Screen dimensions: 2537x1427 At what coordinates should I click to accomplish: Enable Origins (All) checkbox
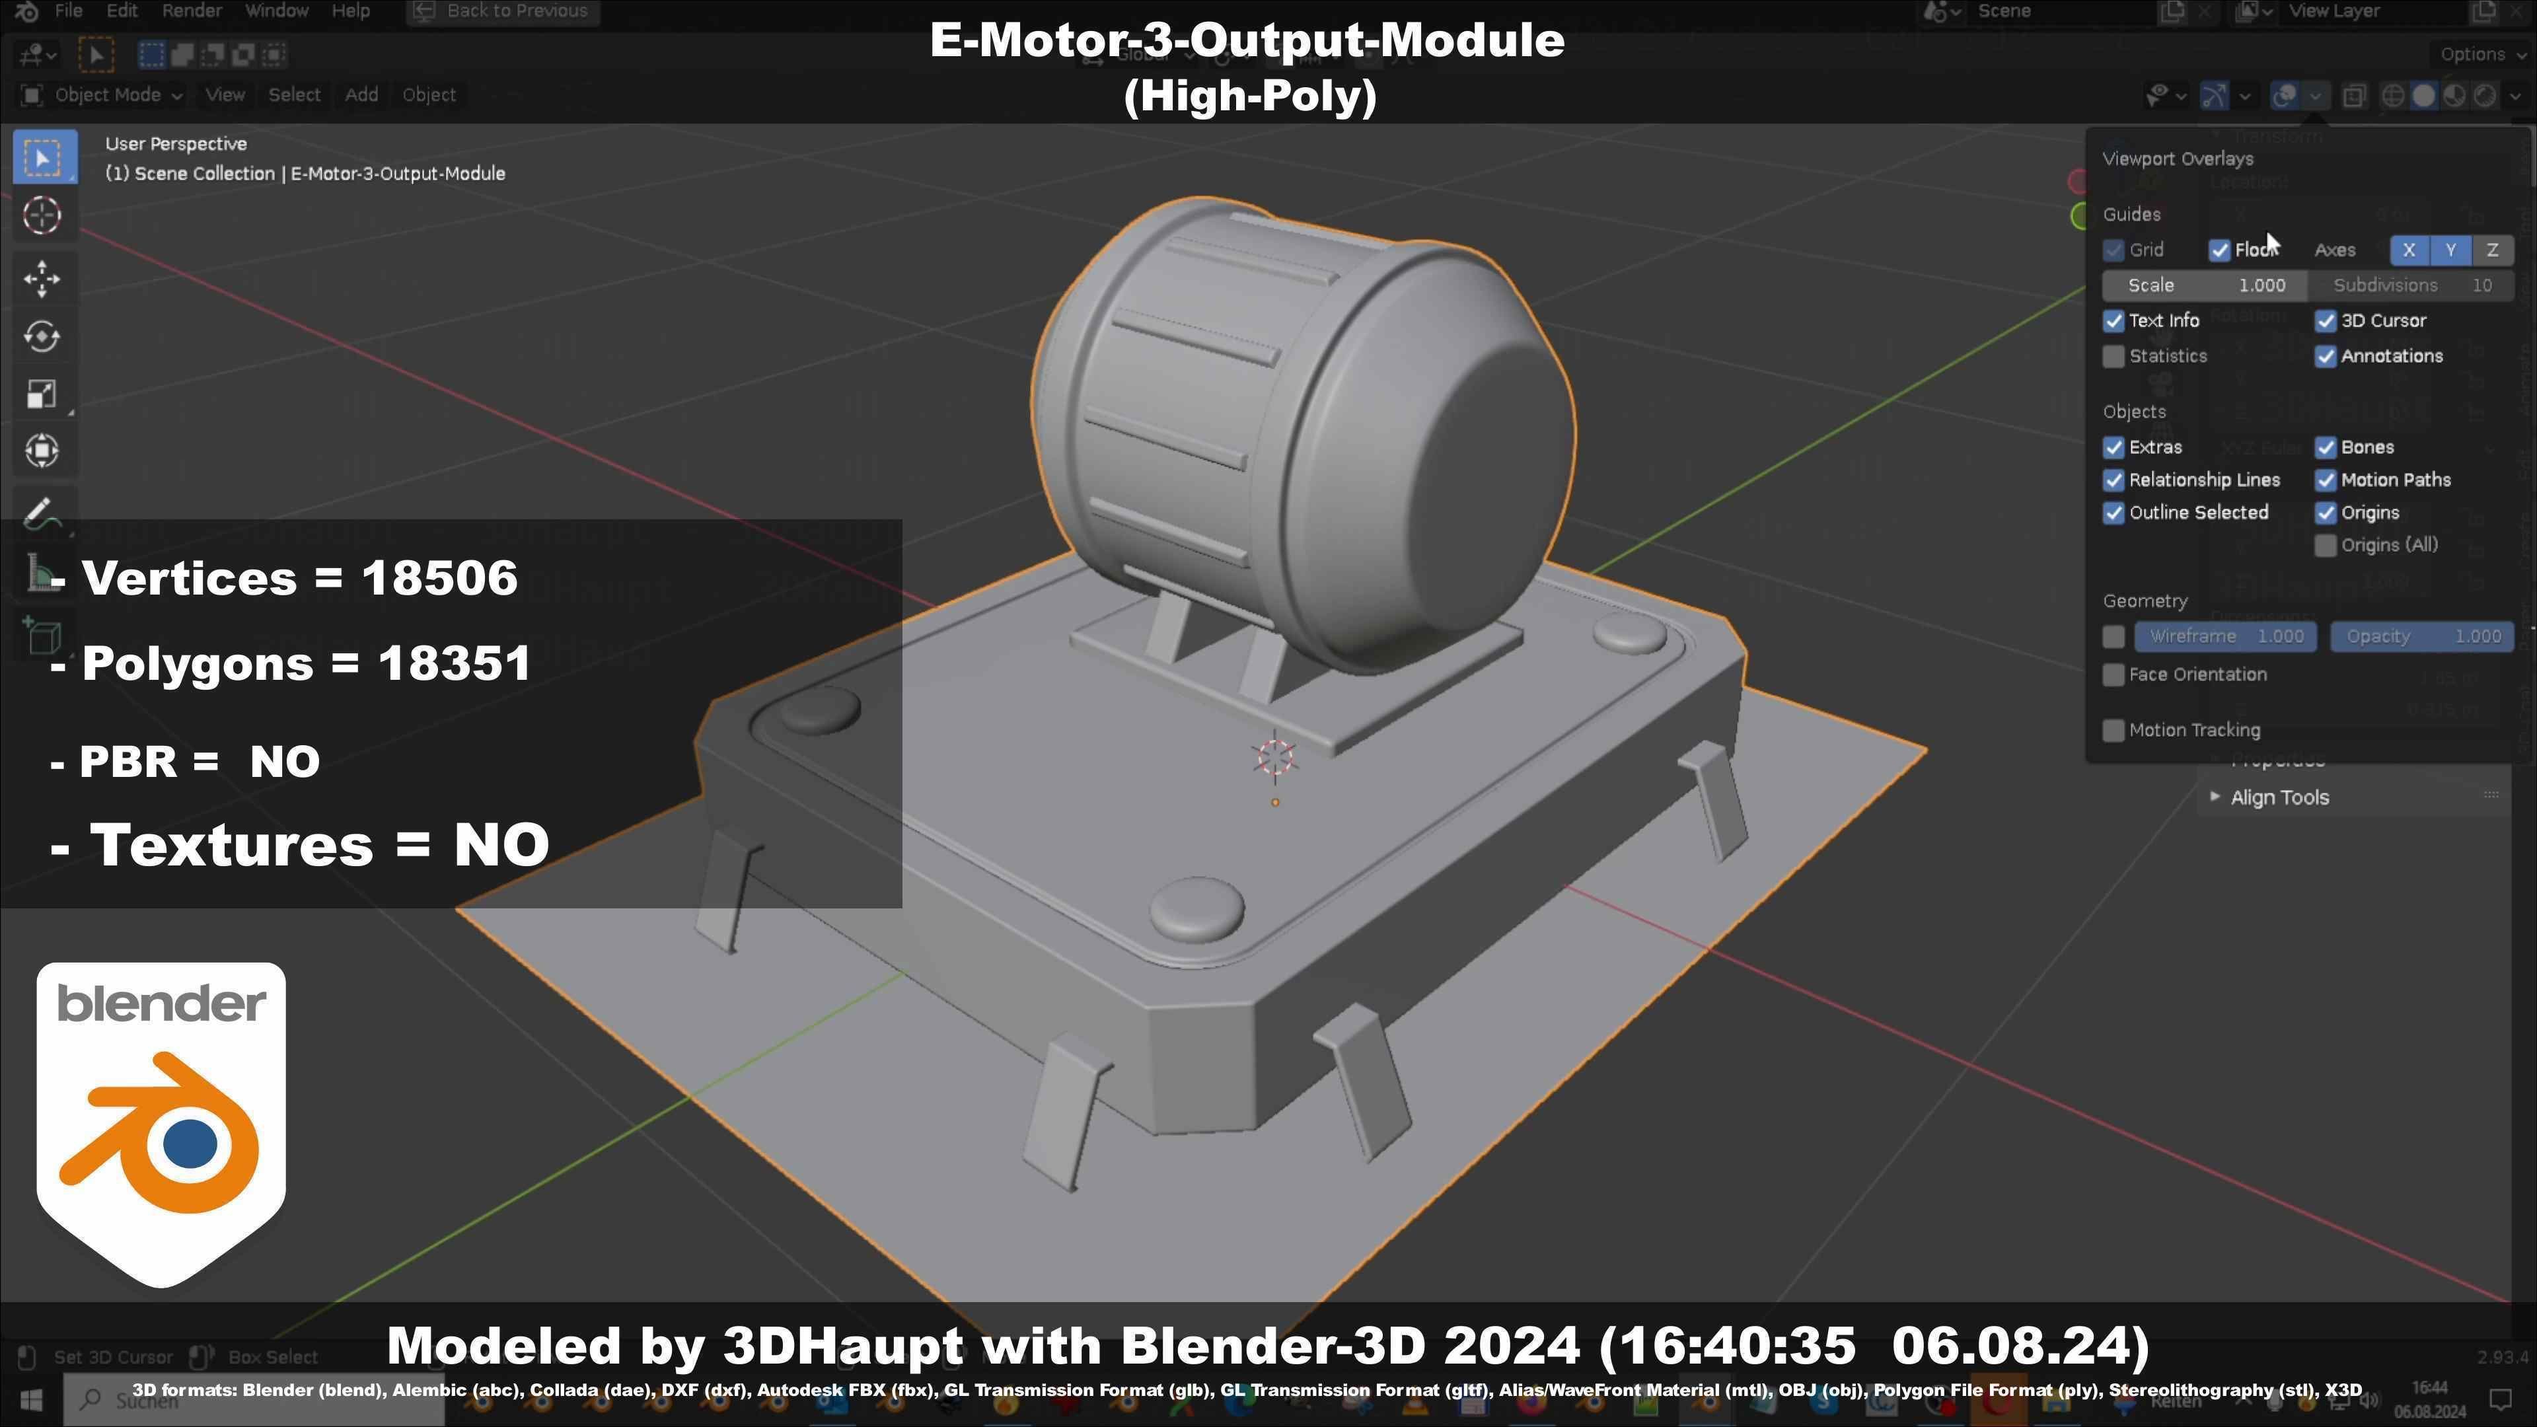[x=2326, y=546]
